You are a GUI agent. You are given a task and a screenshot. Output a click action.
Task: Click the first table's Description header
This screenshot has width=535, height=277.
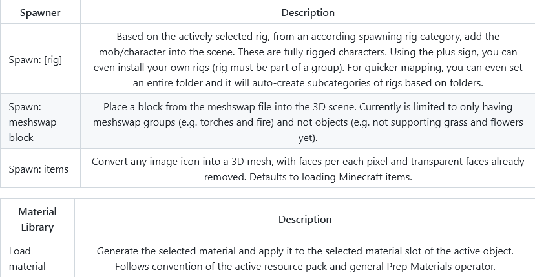click(308, 12)
